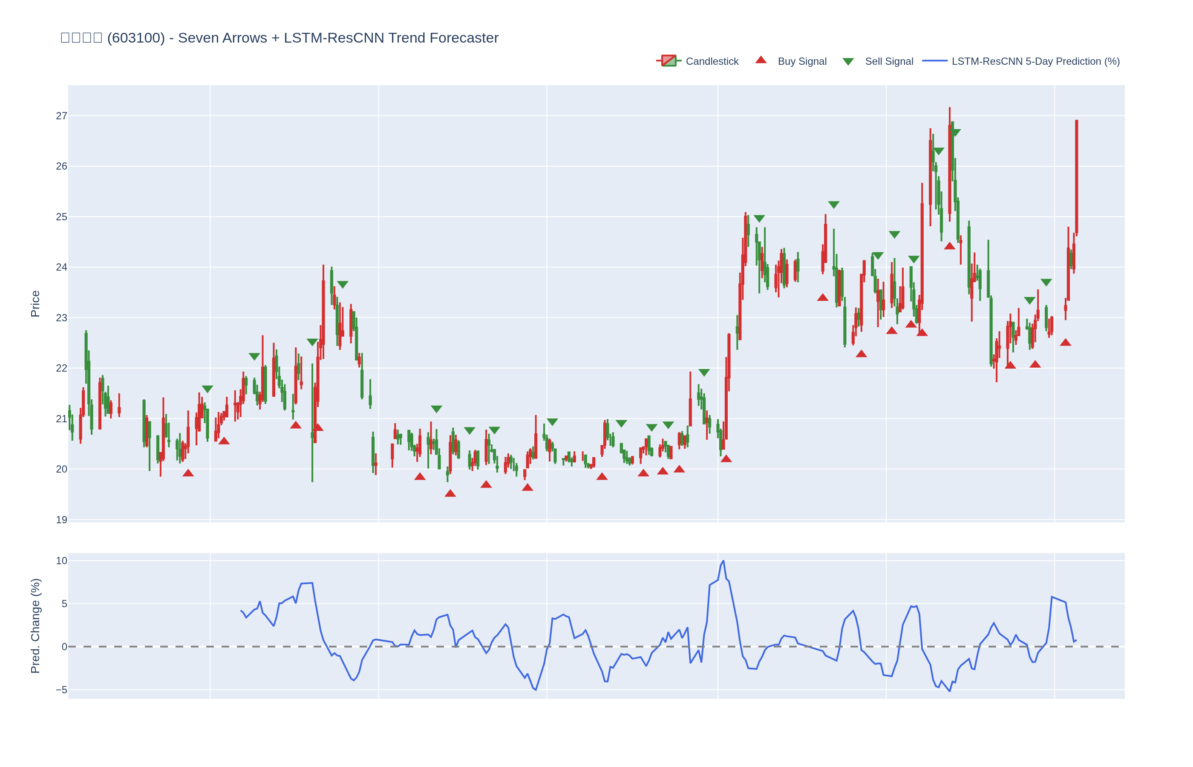Click the 10 tick label on prediction axis

click(61, 561)
